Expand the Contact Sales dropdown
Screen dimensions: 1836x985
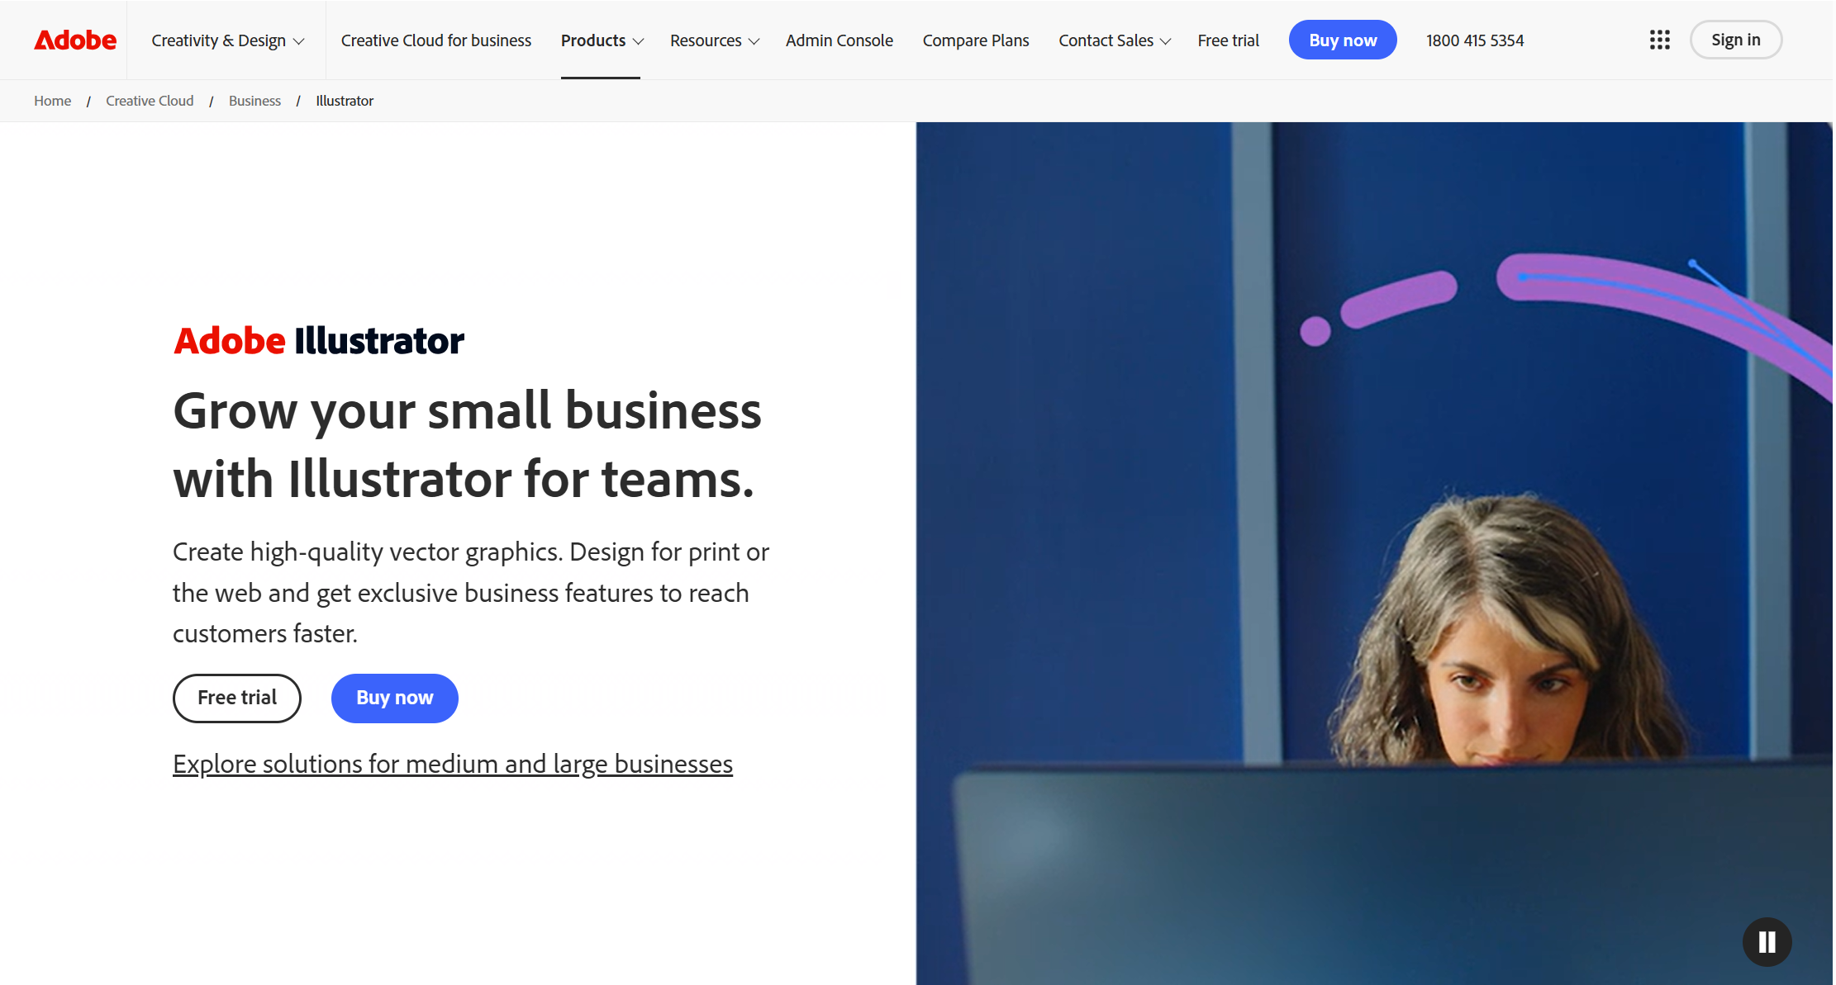click(x=1114, y=40)
